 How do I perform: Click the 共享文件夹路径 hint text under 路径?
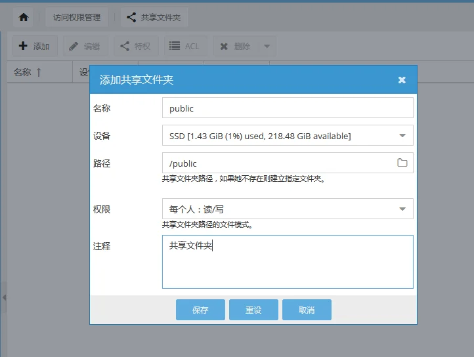[244, 178]
